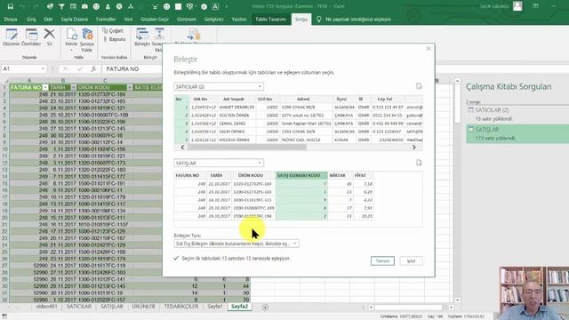
Task: Switch to the Sayfa1 sheet tab
Action: click(215, 307)
